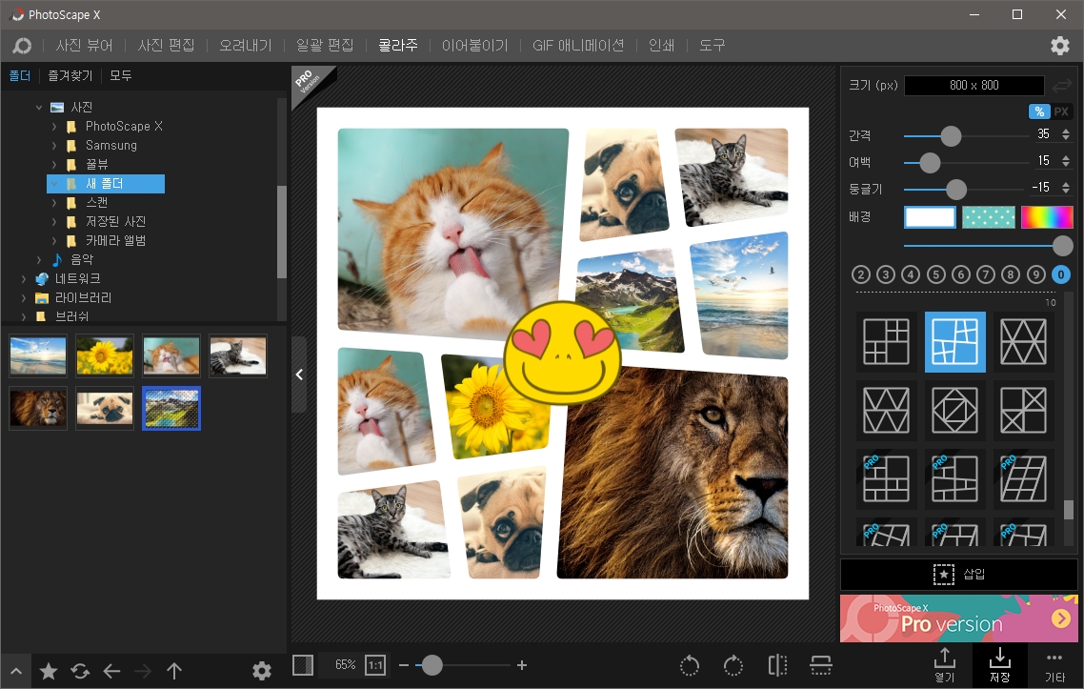This screenshot has width=1084, height=689.
Task: Click the favorites star icon in bottom bar
Action: pyautogui.click(x=49, y=671)
